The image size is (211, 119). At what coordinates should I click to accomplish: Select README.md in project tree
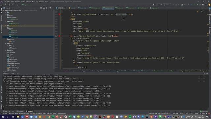tap(13, 65)
